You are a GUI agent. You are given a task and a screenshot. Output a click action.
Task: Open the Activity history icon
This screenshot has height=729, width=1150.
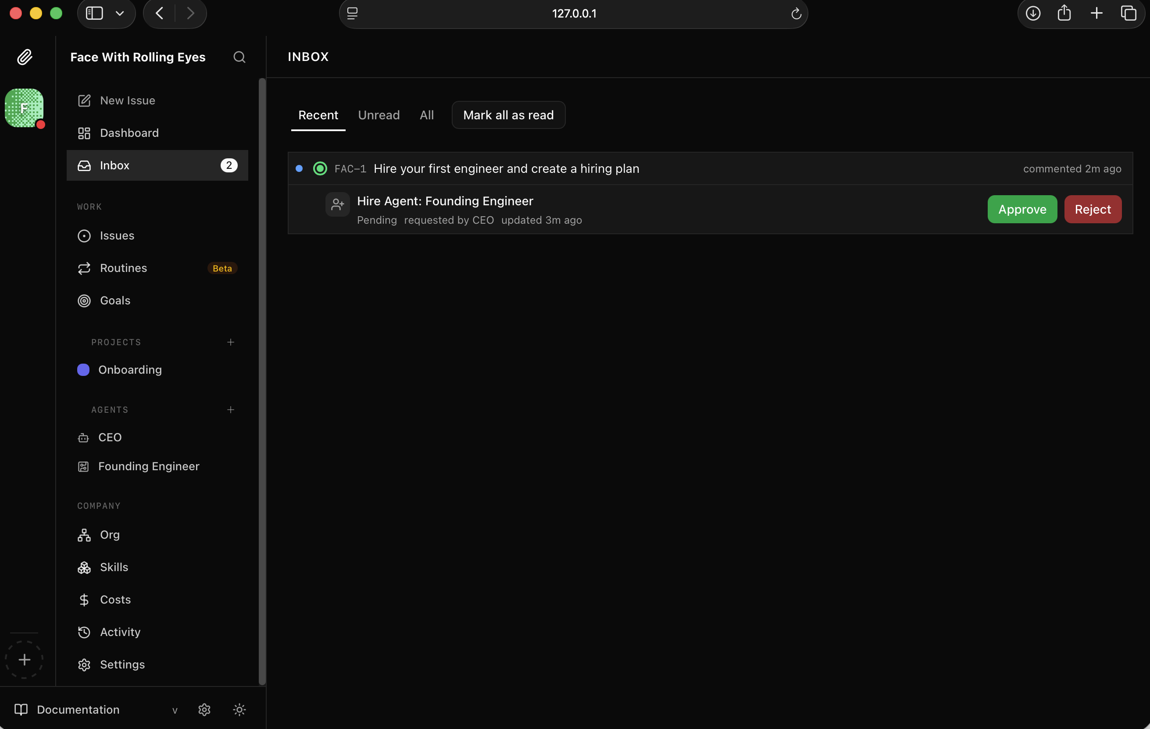pos(84,633)
